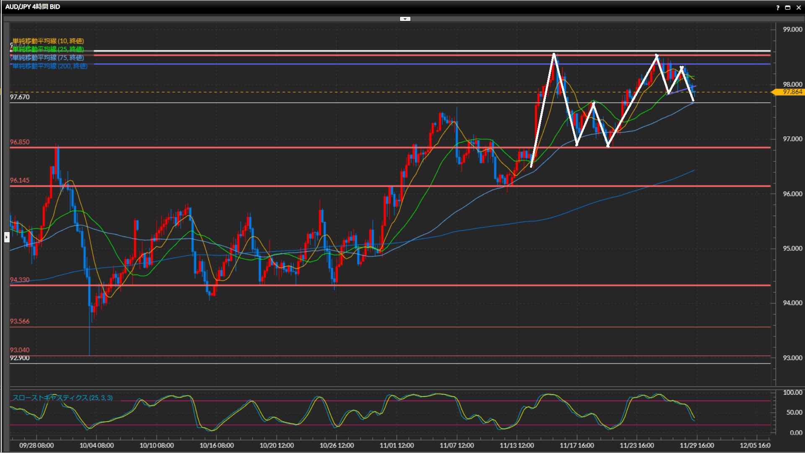This screenshot has width=805, height=453.
Task: Click the AUD/JPY 4時間 BID title
Action: coord(33,7)
